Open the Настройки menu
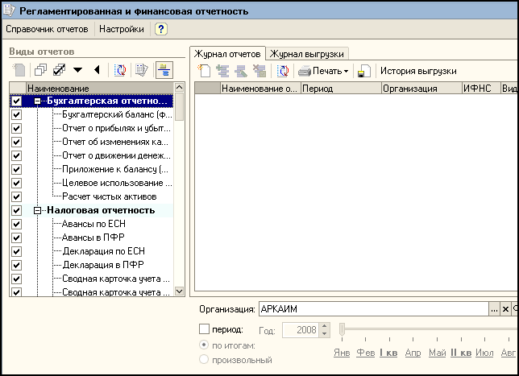This screenshot has height=376, width=519. 122,29
